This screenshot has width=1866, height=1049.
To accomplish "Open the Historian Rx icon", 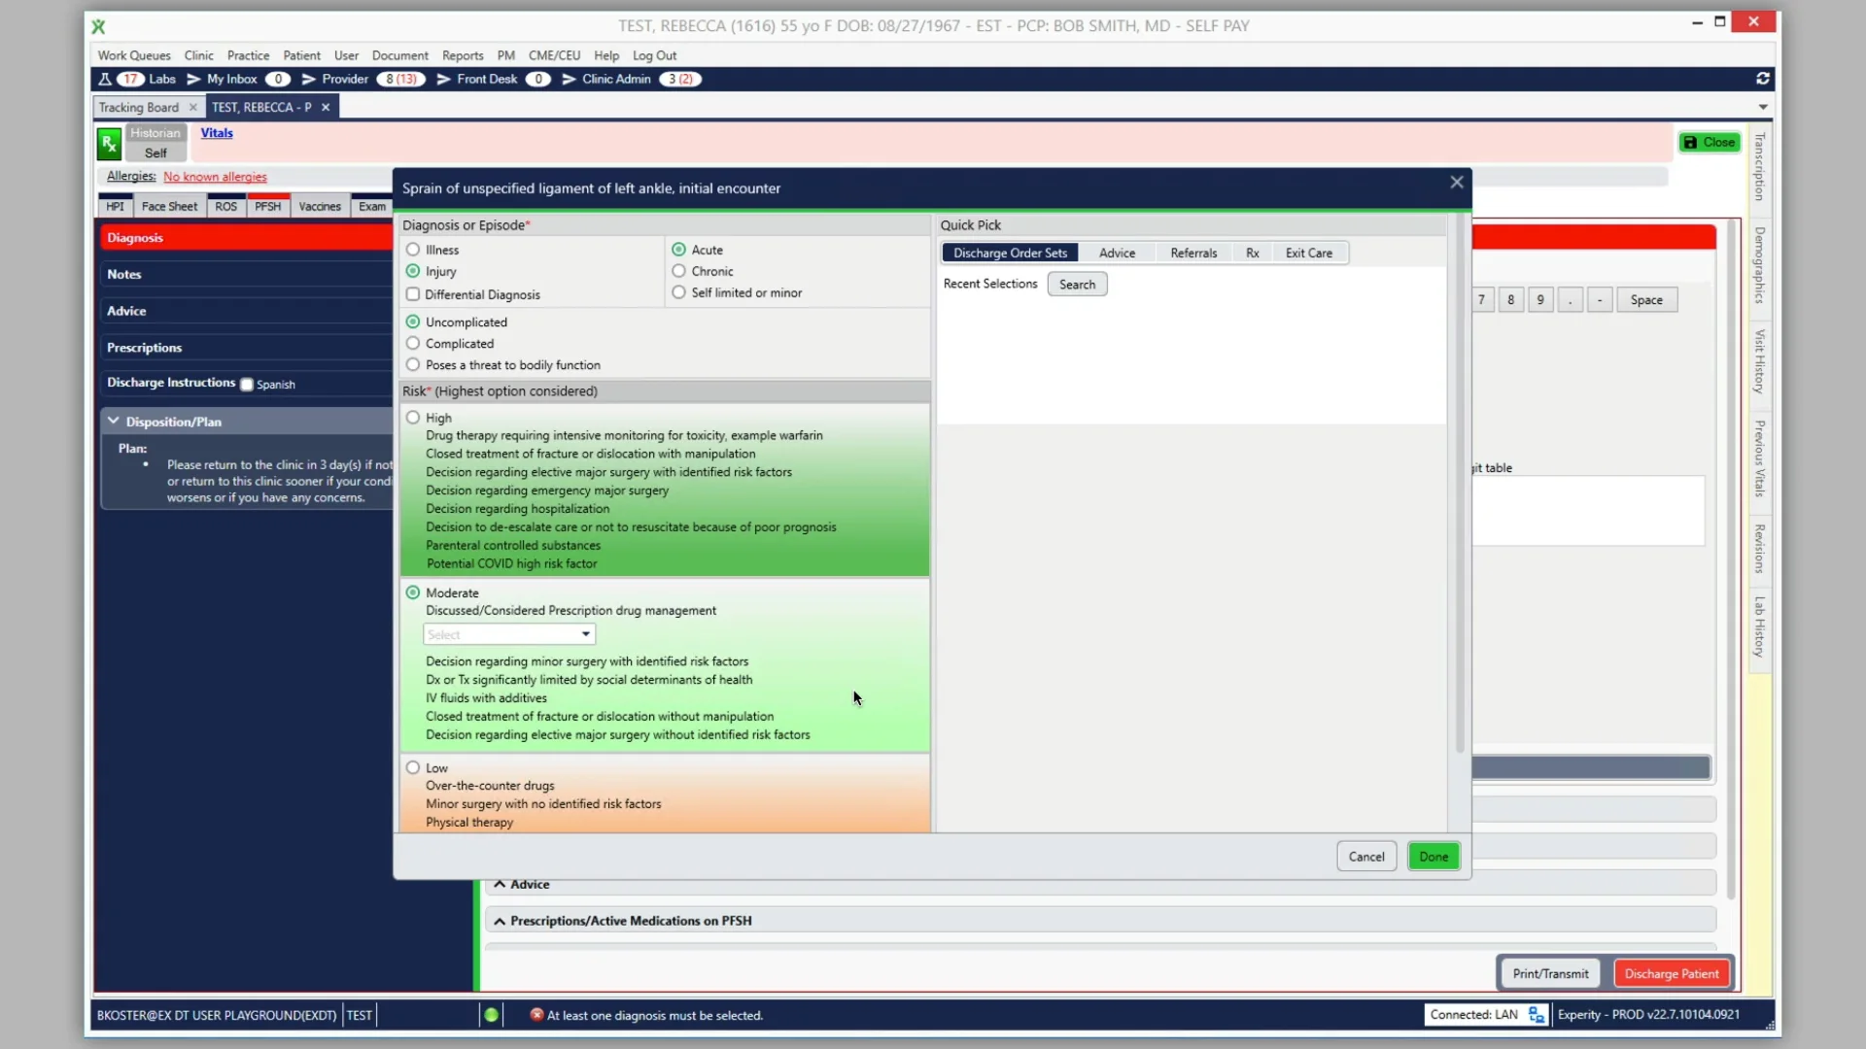I will coord(109,143).
